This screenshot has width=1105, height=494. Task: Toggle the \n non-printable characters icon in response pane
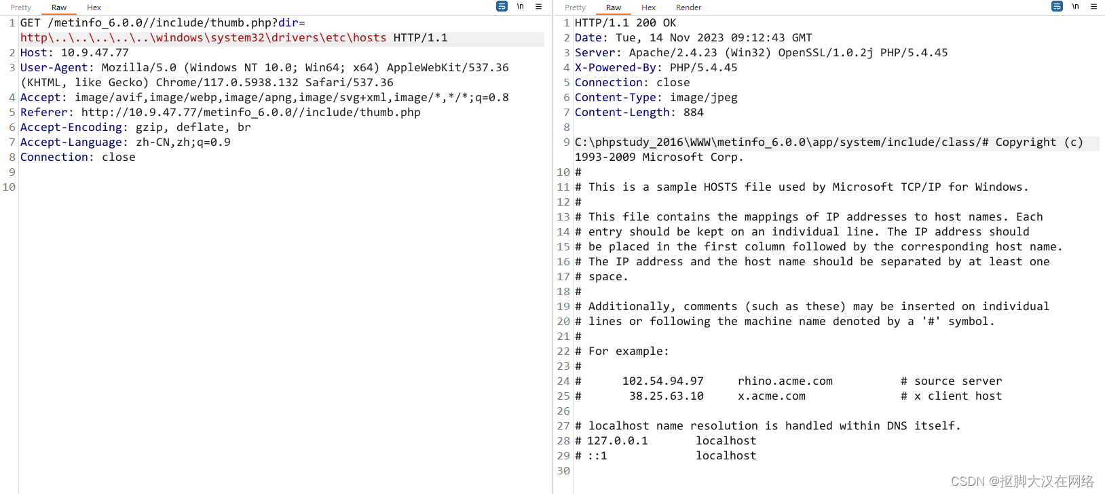click(x=1076, y=7)
